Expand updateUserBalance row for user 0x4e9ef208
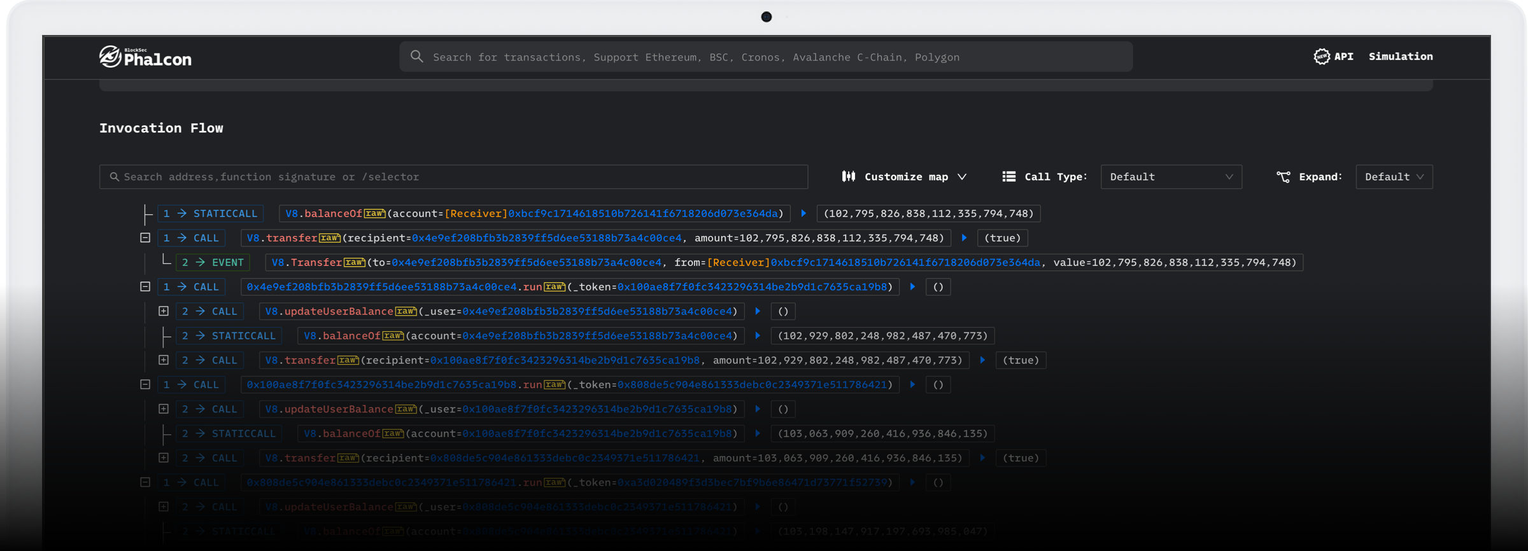The image size is (1528, 551). [164, 311]
